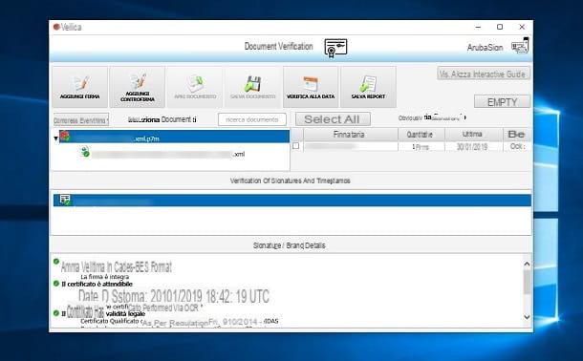Click the Ultima column header

[x=474, y=135]
